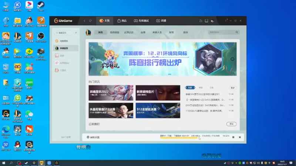Open the Windows Start menu

3,163
